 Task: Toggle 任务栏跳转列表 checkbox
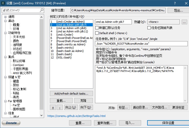point(149,28)
